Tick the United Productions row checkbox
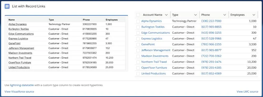 (138, 74)
